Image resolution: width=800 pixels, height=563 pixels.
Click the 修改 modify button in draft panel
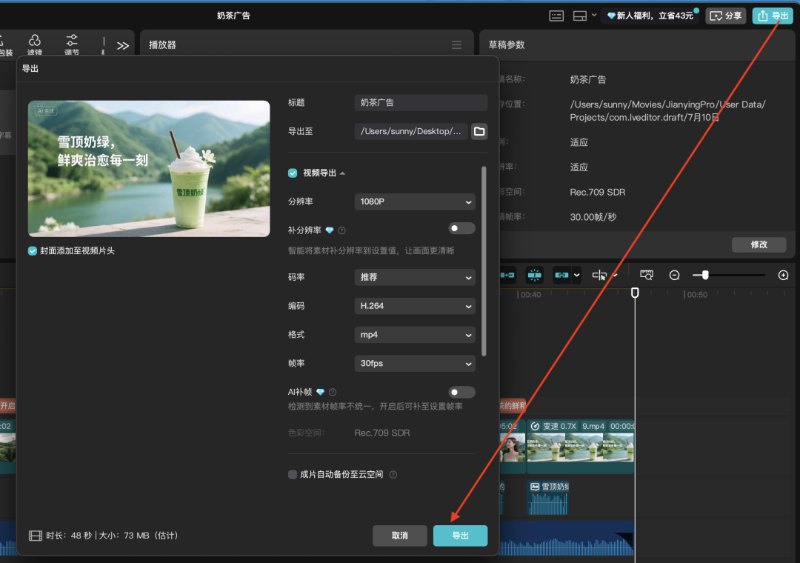(x=759, y=244)
